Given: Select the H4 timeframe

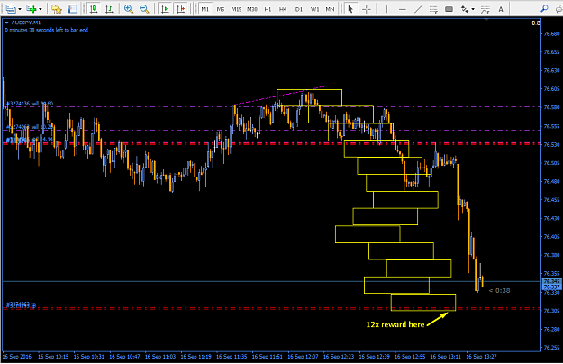Looking at the screenshot, I should click(283, 9).
